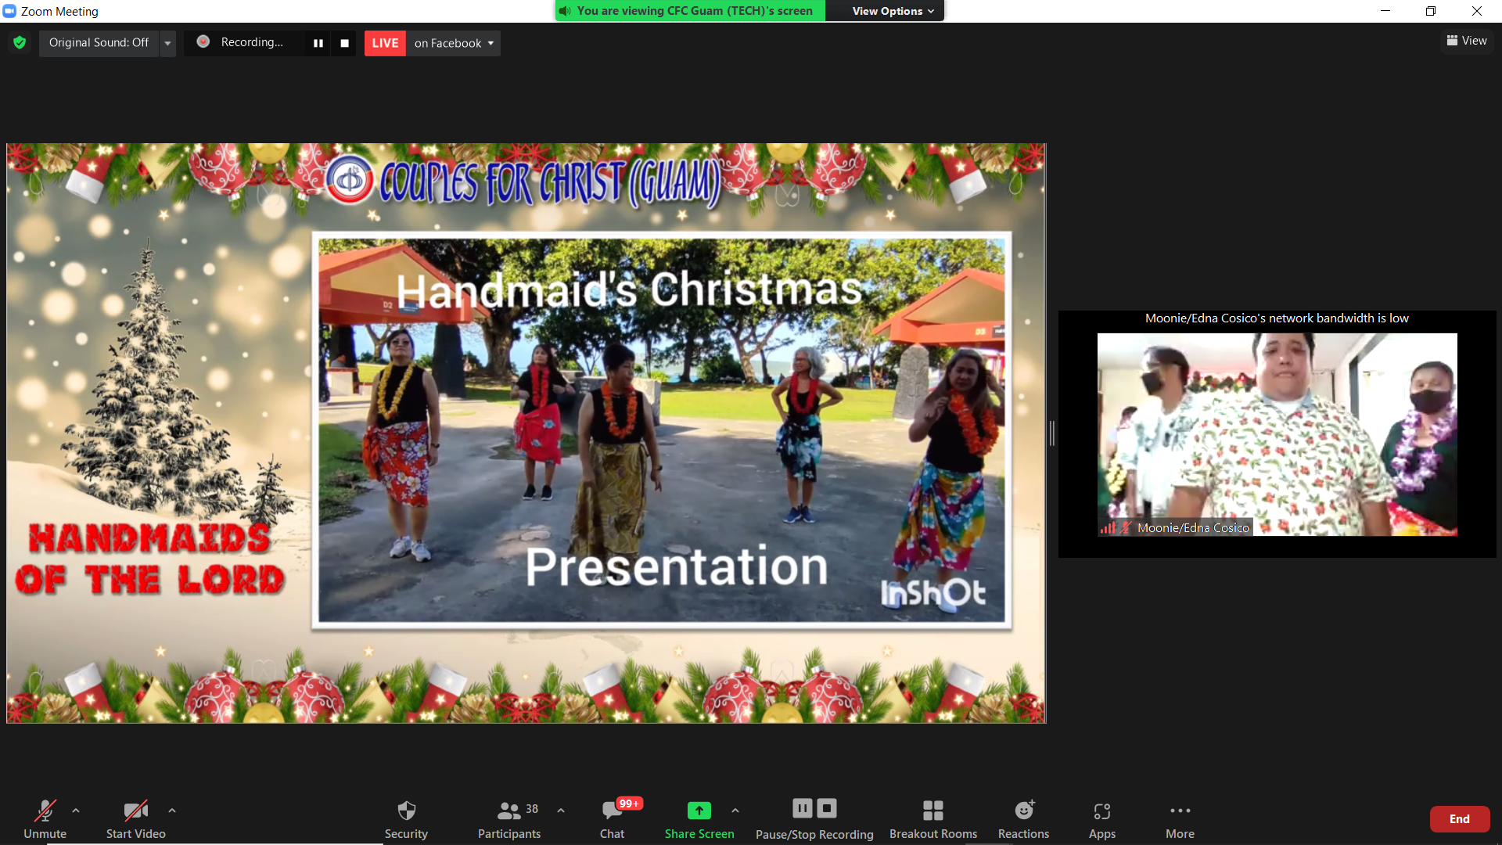Image resolution: width=1502 pixels, height=845 pixels.
Task: Stop recording using top bar stop icon
Action: coord(344,43)
